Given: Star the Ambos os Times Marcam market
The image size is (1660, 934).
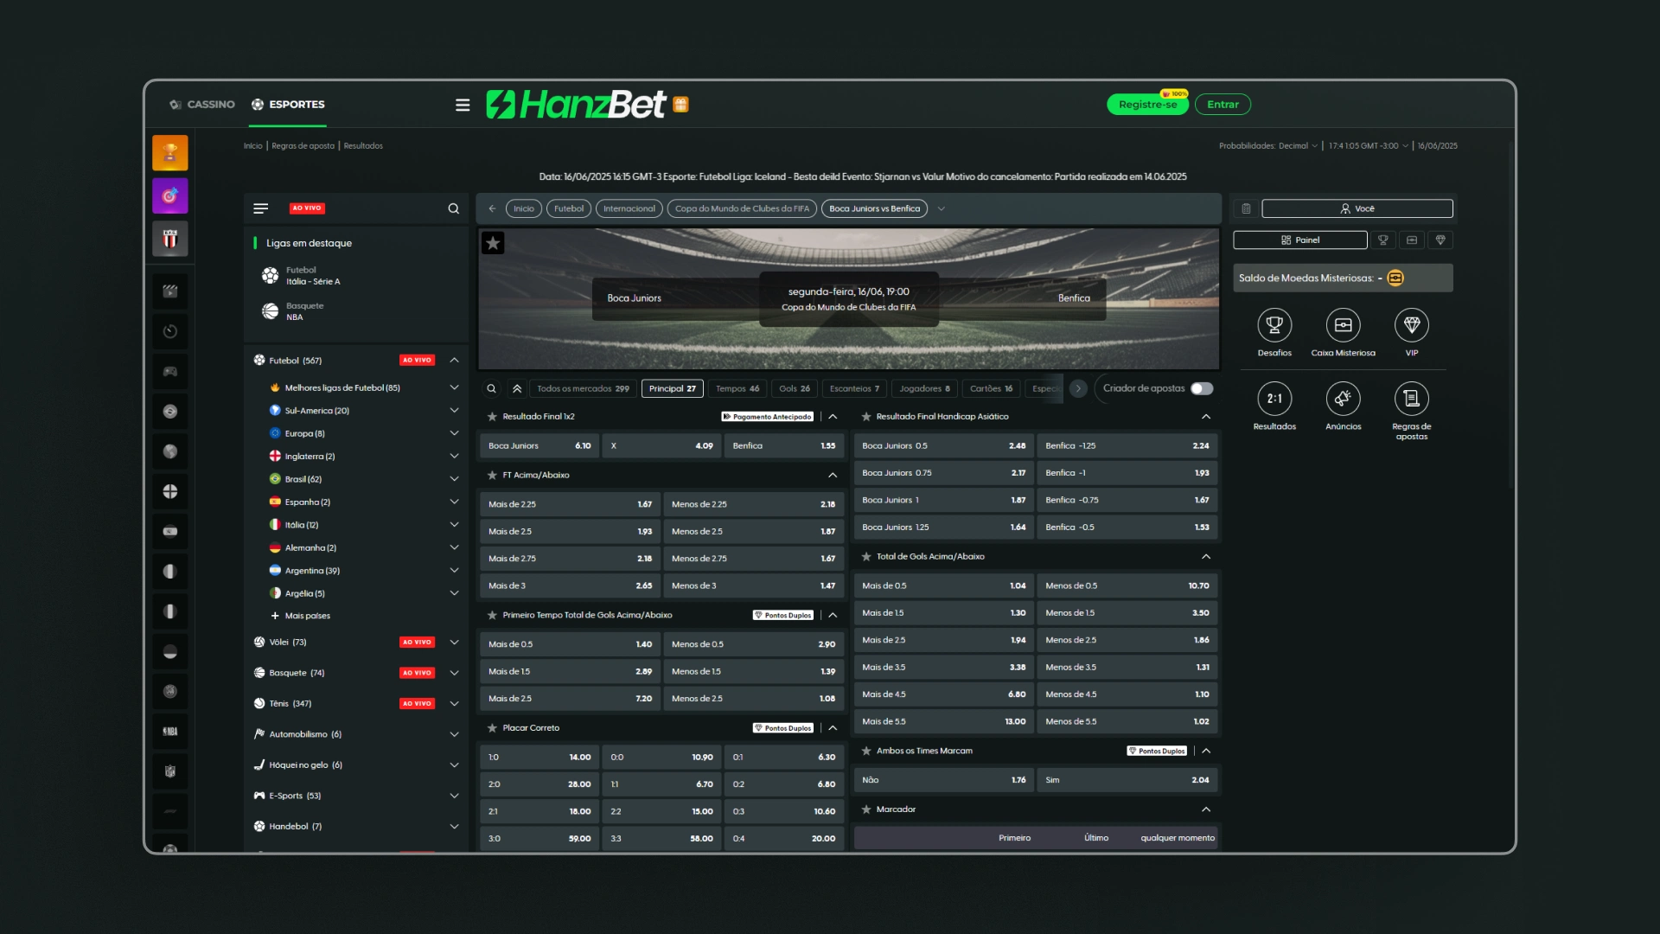Looking at the screenshot, I should pyautogui.click(x=866, y=752).
